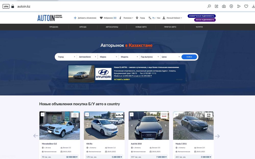
Task: Expand the Город search dropdown
Action: [x=67, y=57]
